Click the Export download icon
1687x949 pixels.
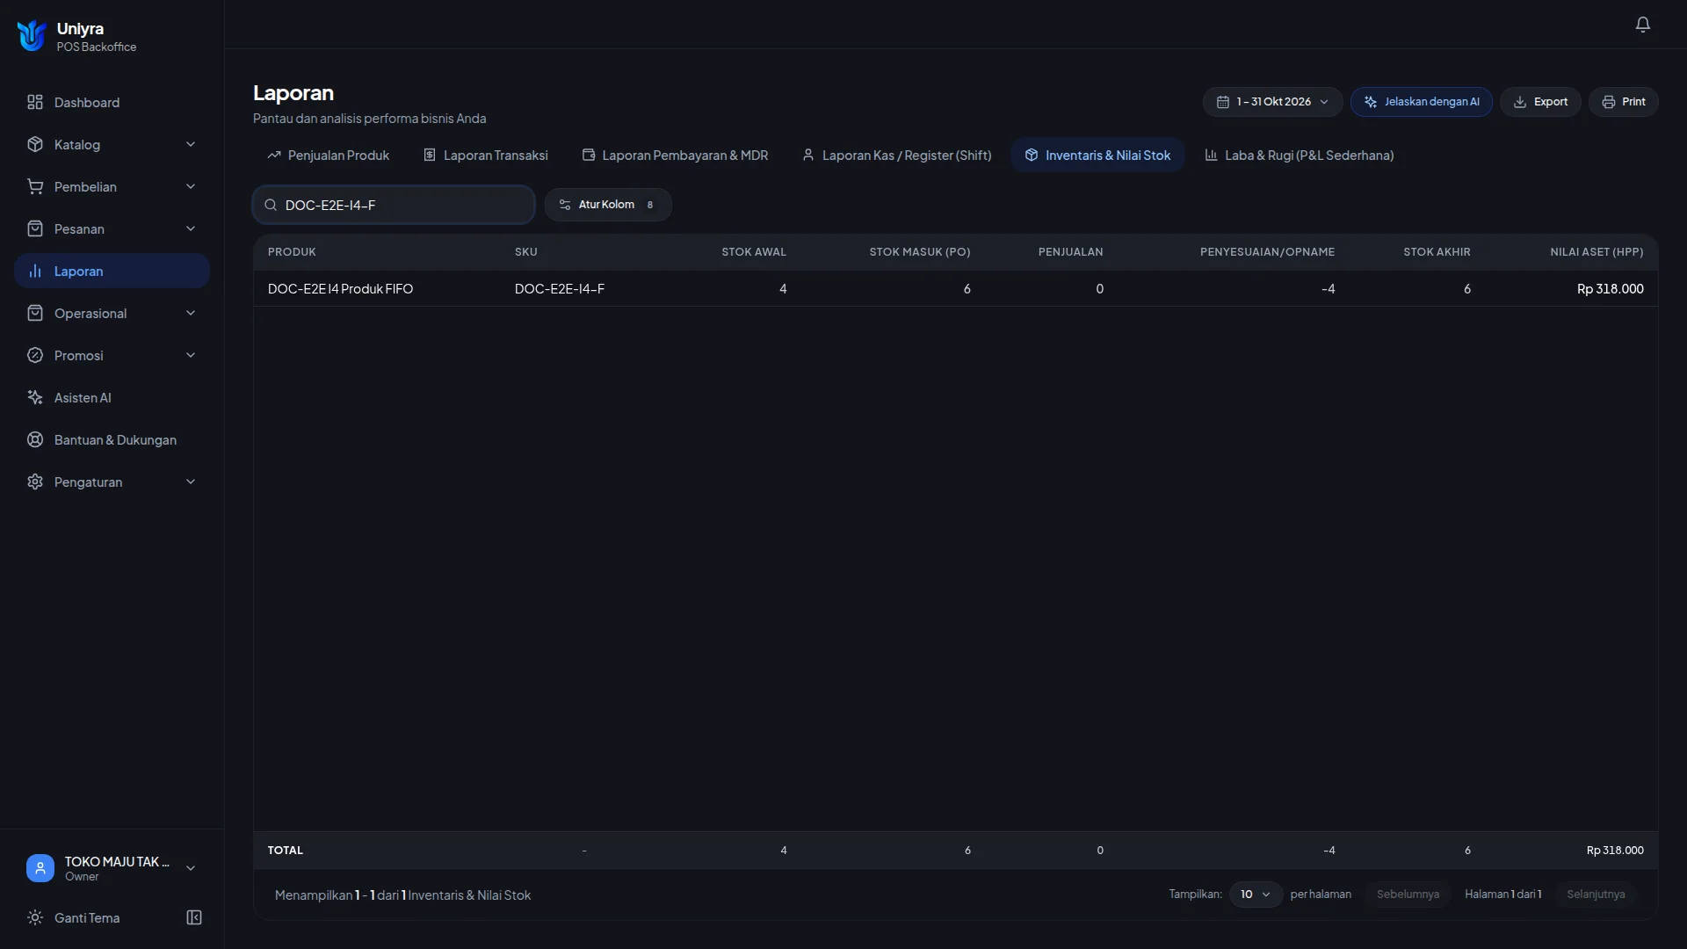1520,102
